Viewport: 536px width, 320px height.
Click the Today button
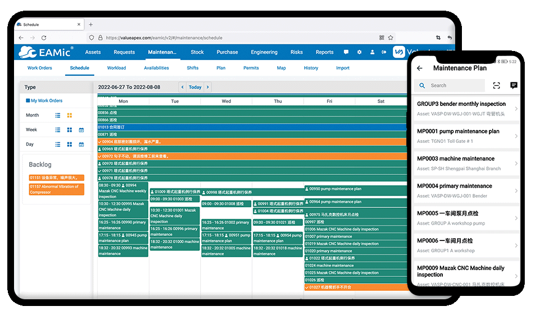click(195, 87)
